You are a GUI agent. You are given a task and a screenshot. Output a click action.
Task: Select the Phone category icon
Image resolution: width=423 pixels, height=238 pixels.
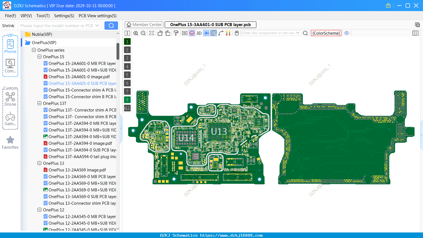10,46
